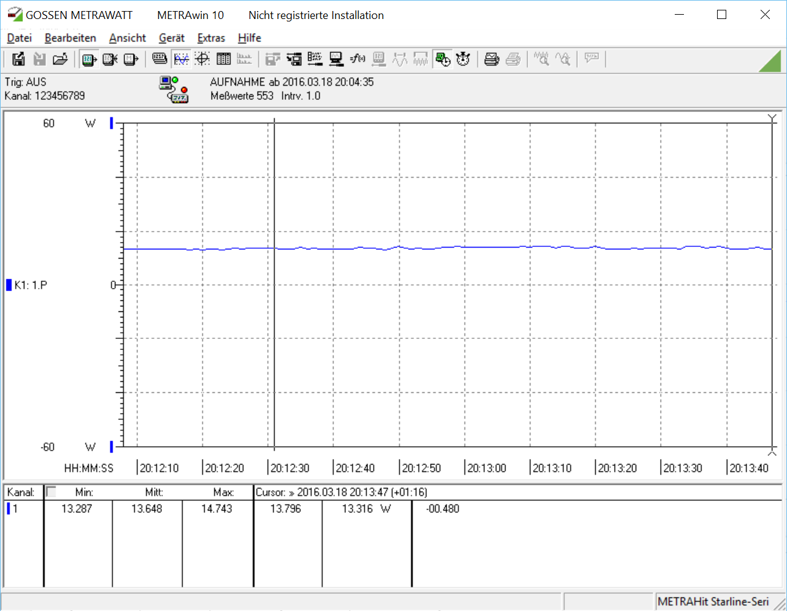The height and width of the screenshot is (611, 787).
Task: Click the Y-axis autoscale marker at chart top-right
Action: coord(772,118)
